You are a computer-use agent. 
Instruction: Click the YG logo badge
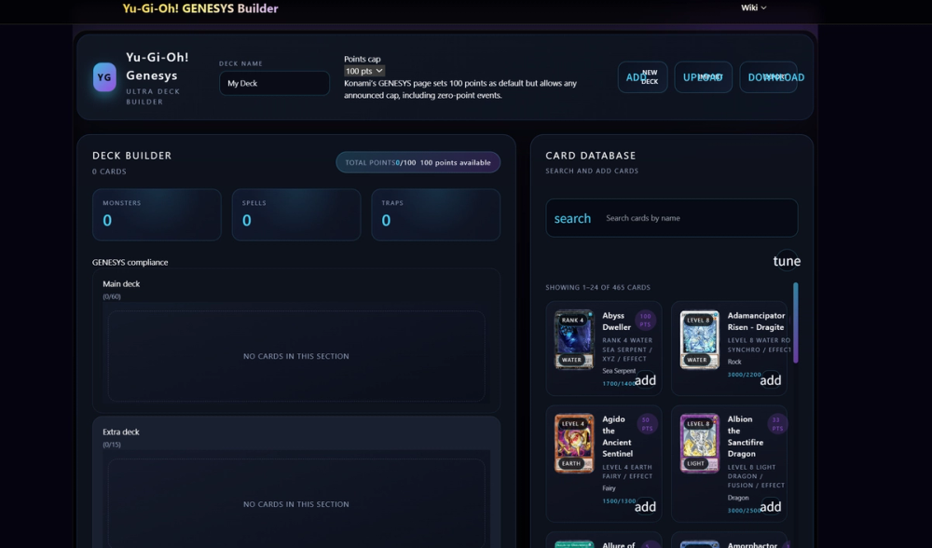(104, 77)
